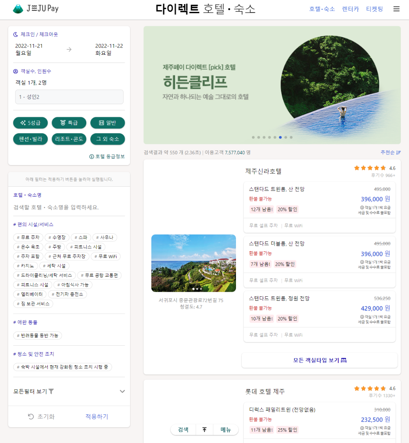Select the 스탠다드 더블룸, 산 전망 room
Image resolution: width=409 pixels, height=443 pixels.
click(319, 261)
